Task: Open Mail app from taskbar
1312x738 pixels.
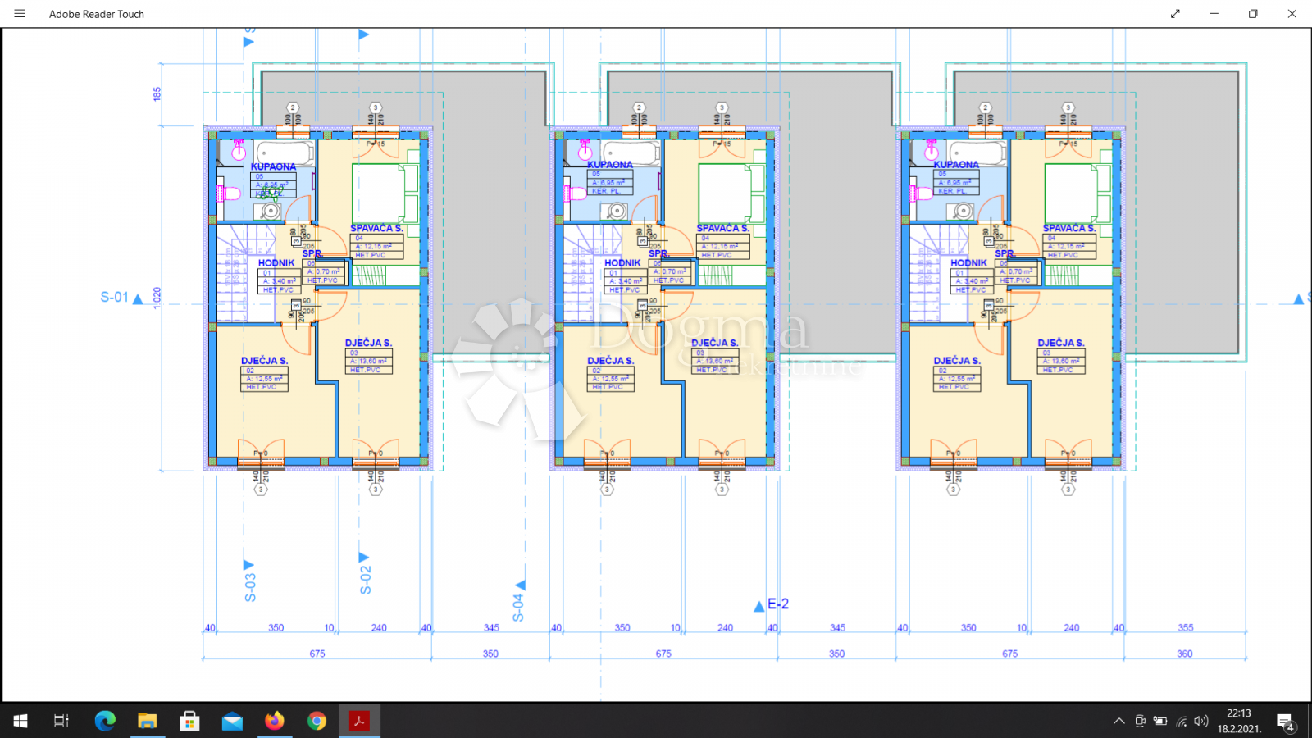Action: tap(233, 721)
